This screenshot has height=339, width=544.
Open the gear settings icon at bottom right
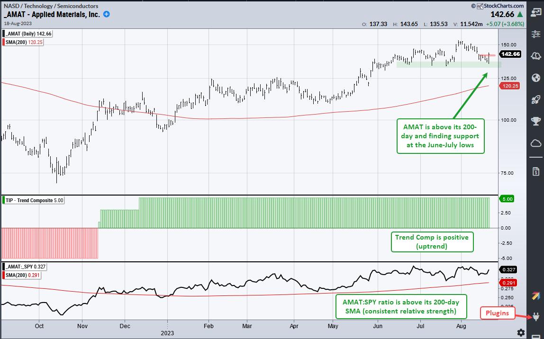coord(521,332)
